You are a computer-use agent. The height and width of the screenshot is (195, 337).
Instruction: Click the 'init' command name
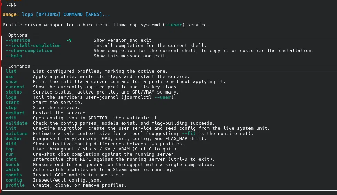pyautogui.click(x=11, y=128)
